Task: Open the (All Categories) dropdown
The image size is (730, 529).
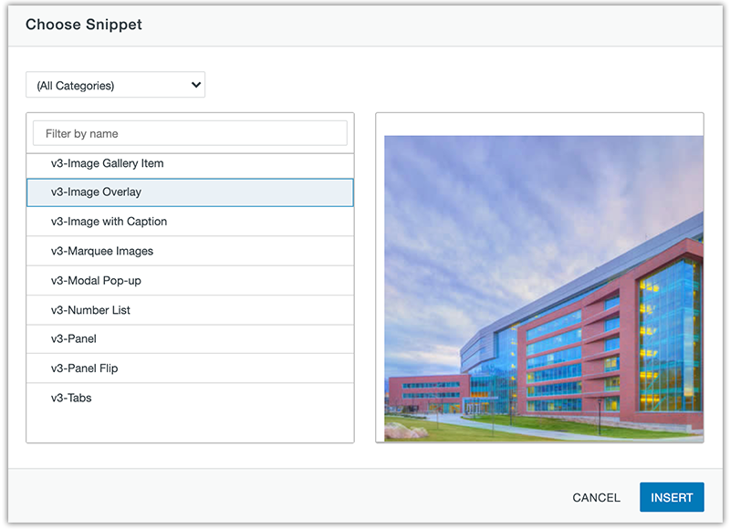Action: [116, 85]
